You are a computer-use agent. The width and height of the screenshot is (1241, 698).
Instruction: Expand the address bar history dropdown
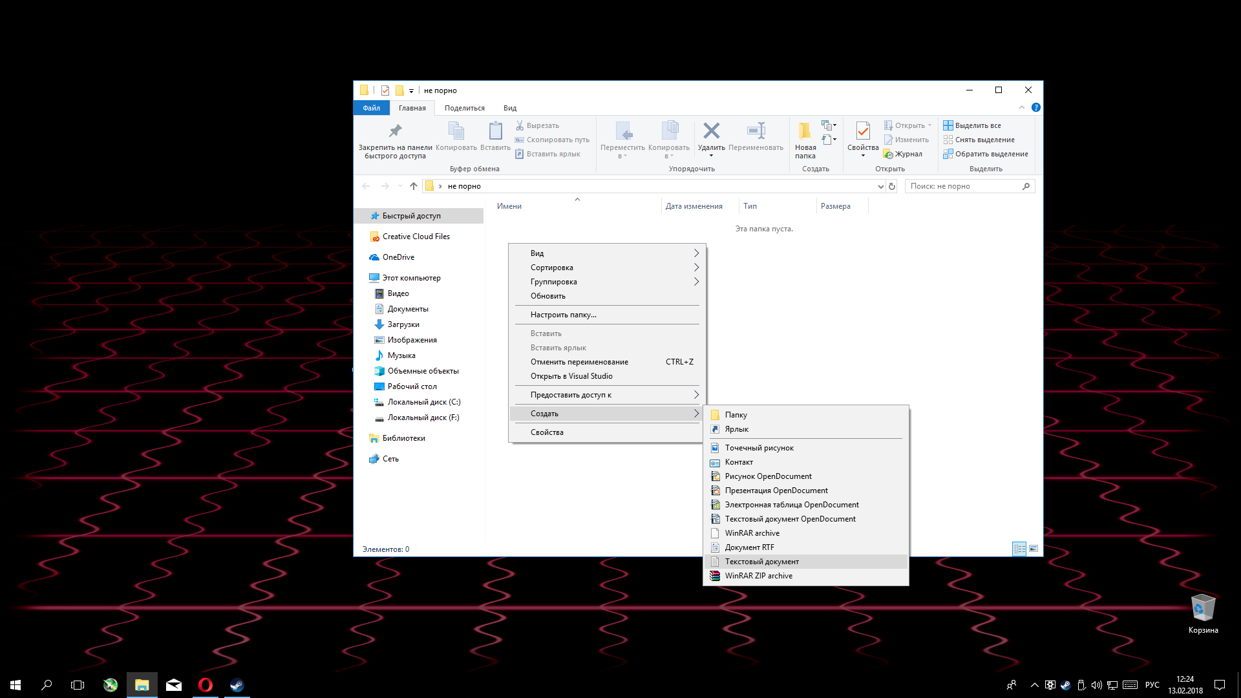(x=880, y=186)
